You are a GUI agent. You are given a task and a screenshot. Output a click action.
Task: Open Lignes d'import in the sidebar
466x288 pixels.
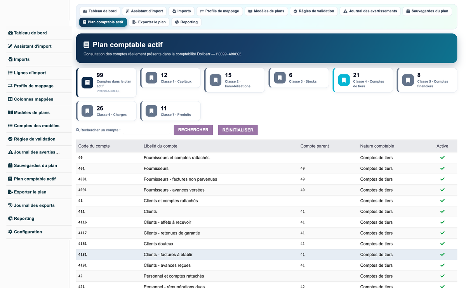point(30,72)
